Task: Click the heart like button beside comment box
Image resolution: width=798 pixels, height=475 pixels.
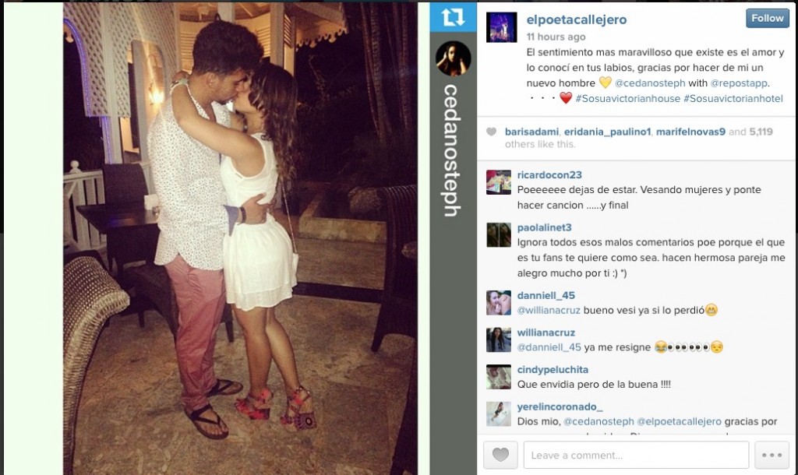Action: pyautogui.click(x=500, y=455)
